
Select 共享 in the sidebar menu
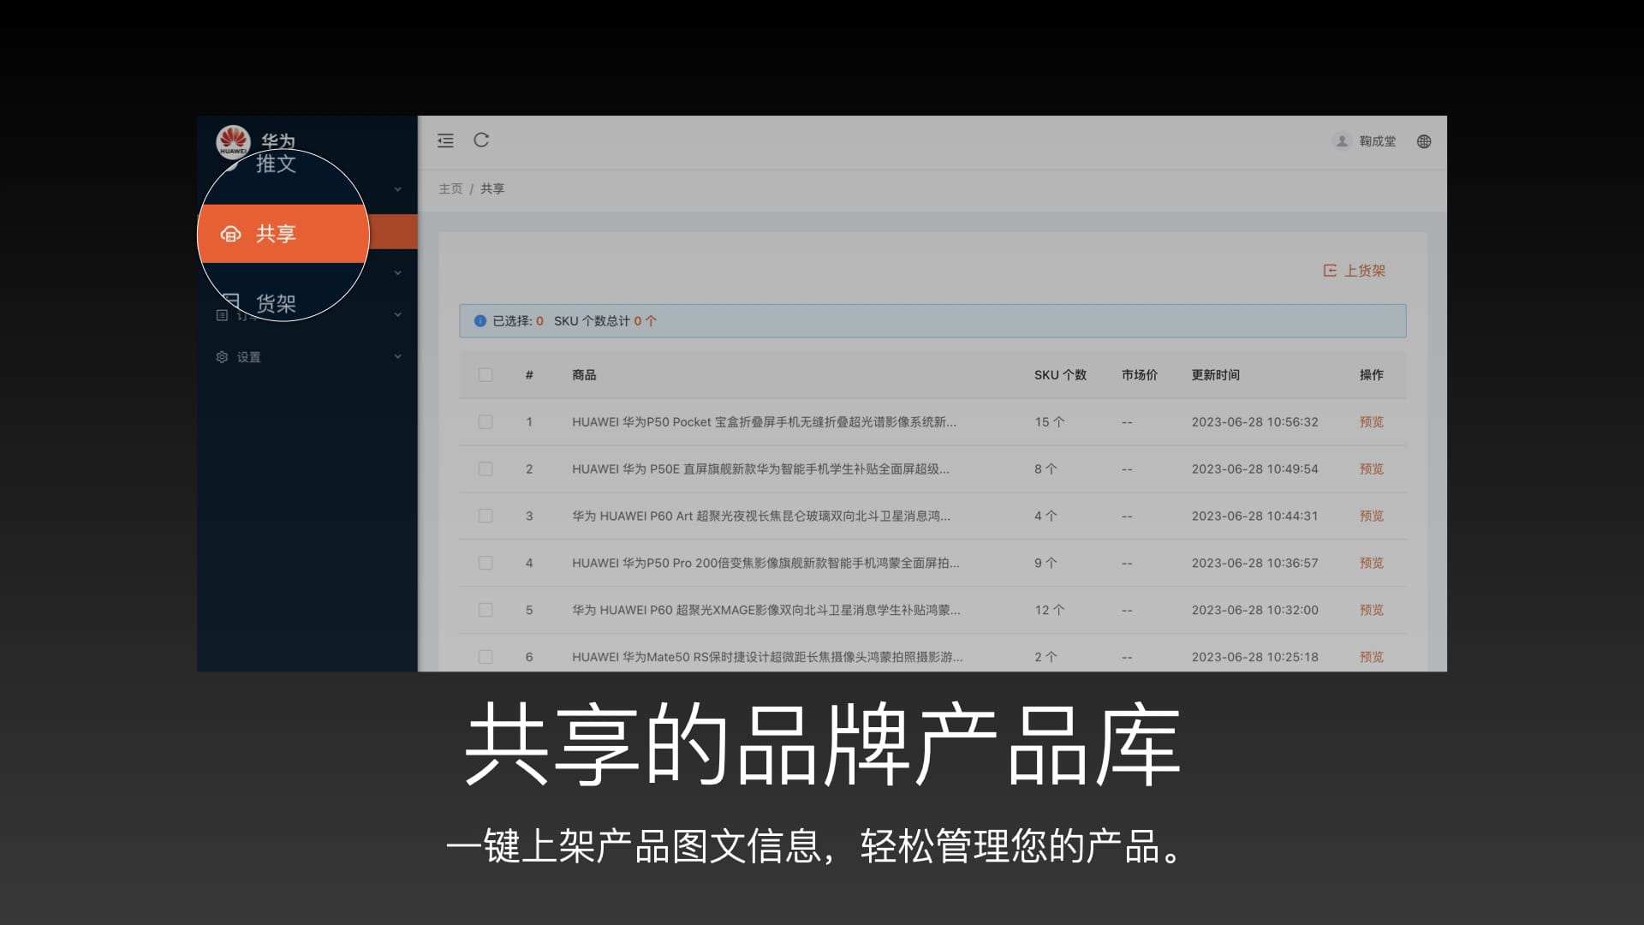[x=276, y=234]
